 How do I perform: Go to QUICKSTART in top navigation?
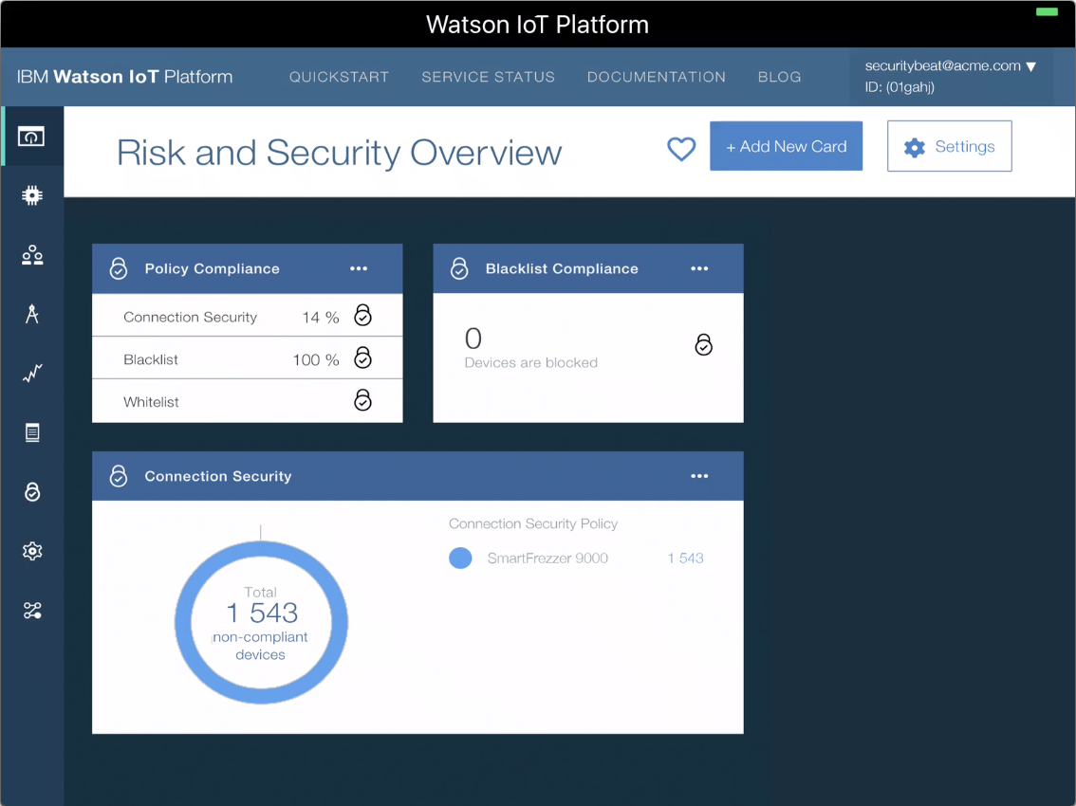(339, 77)
